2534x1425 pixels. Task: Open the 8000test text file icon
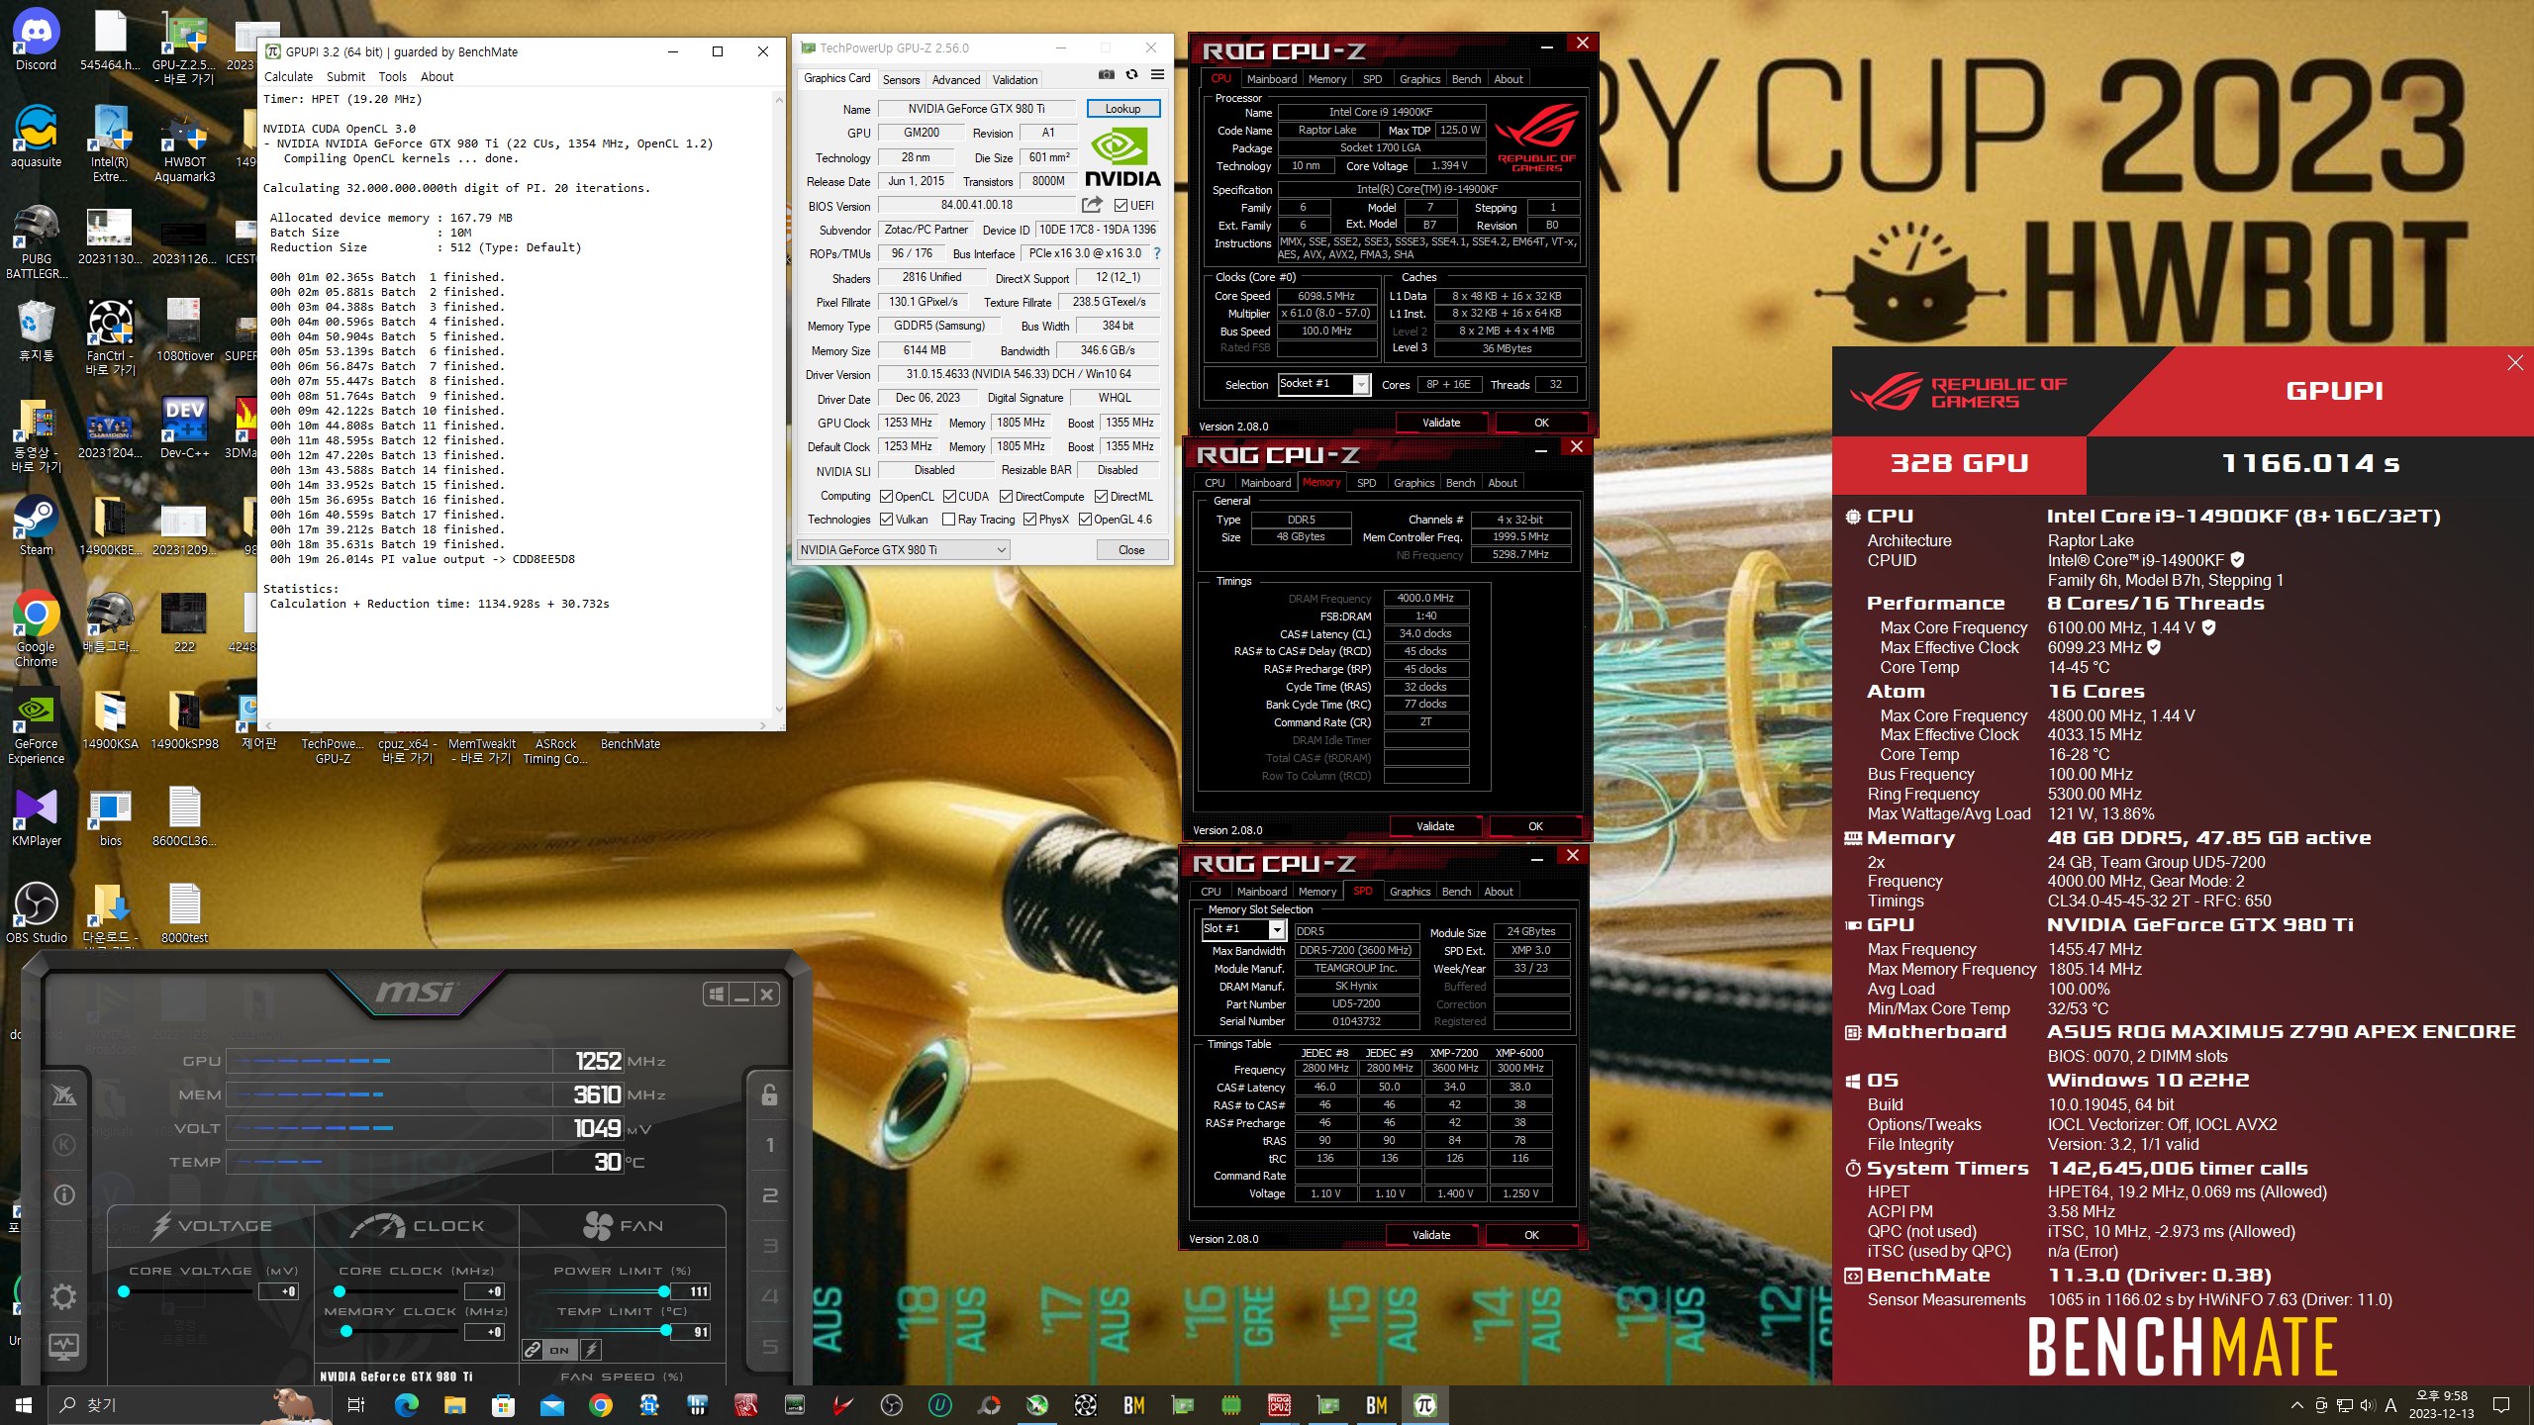click(x=185, y=912)
